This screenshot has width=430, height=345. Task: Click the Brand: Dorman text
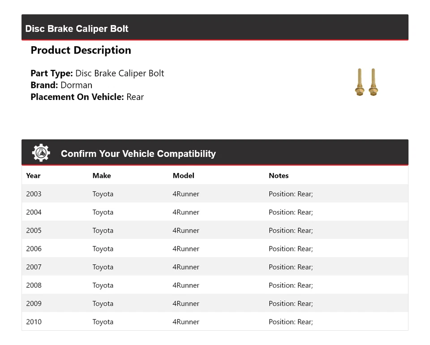(x=61, y=85)
